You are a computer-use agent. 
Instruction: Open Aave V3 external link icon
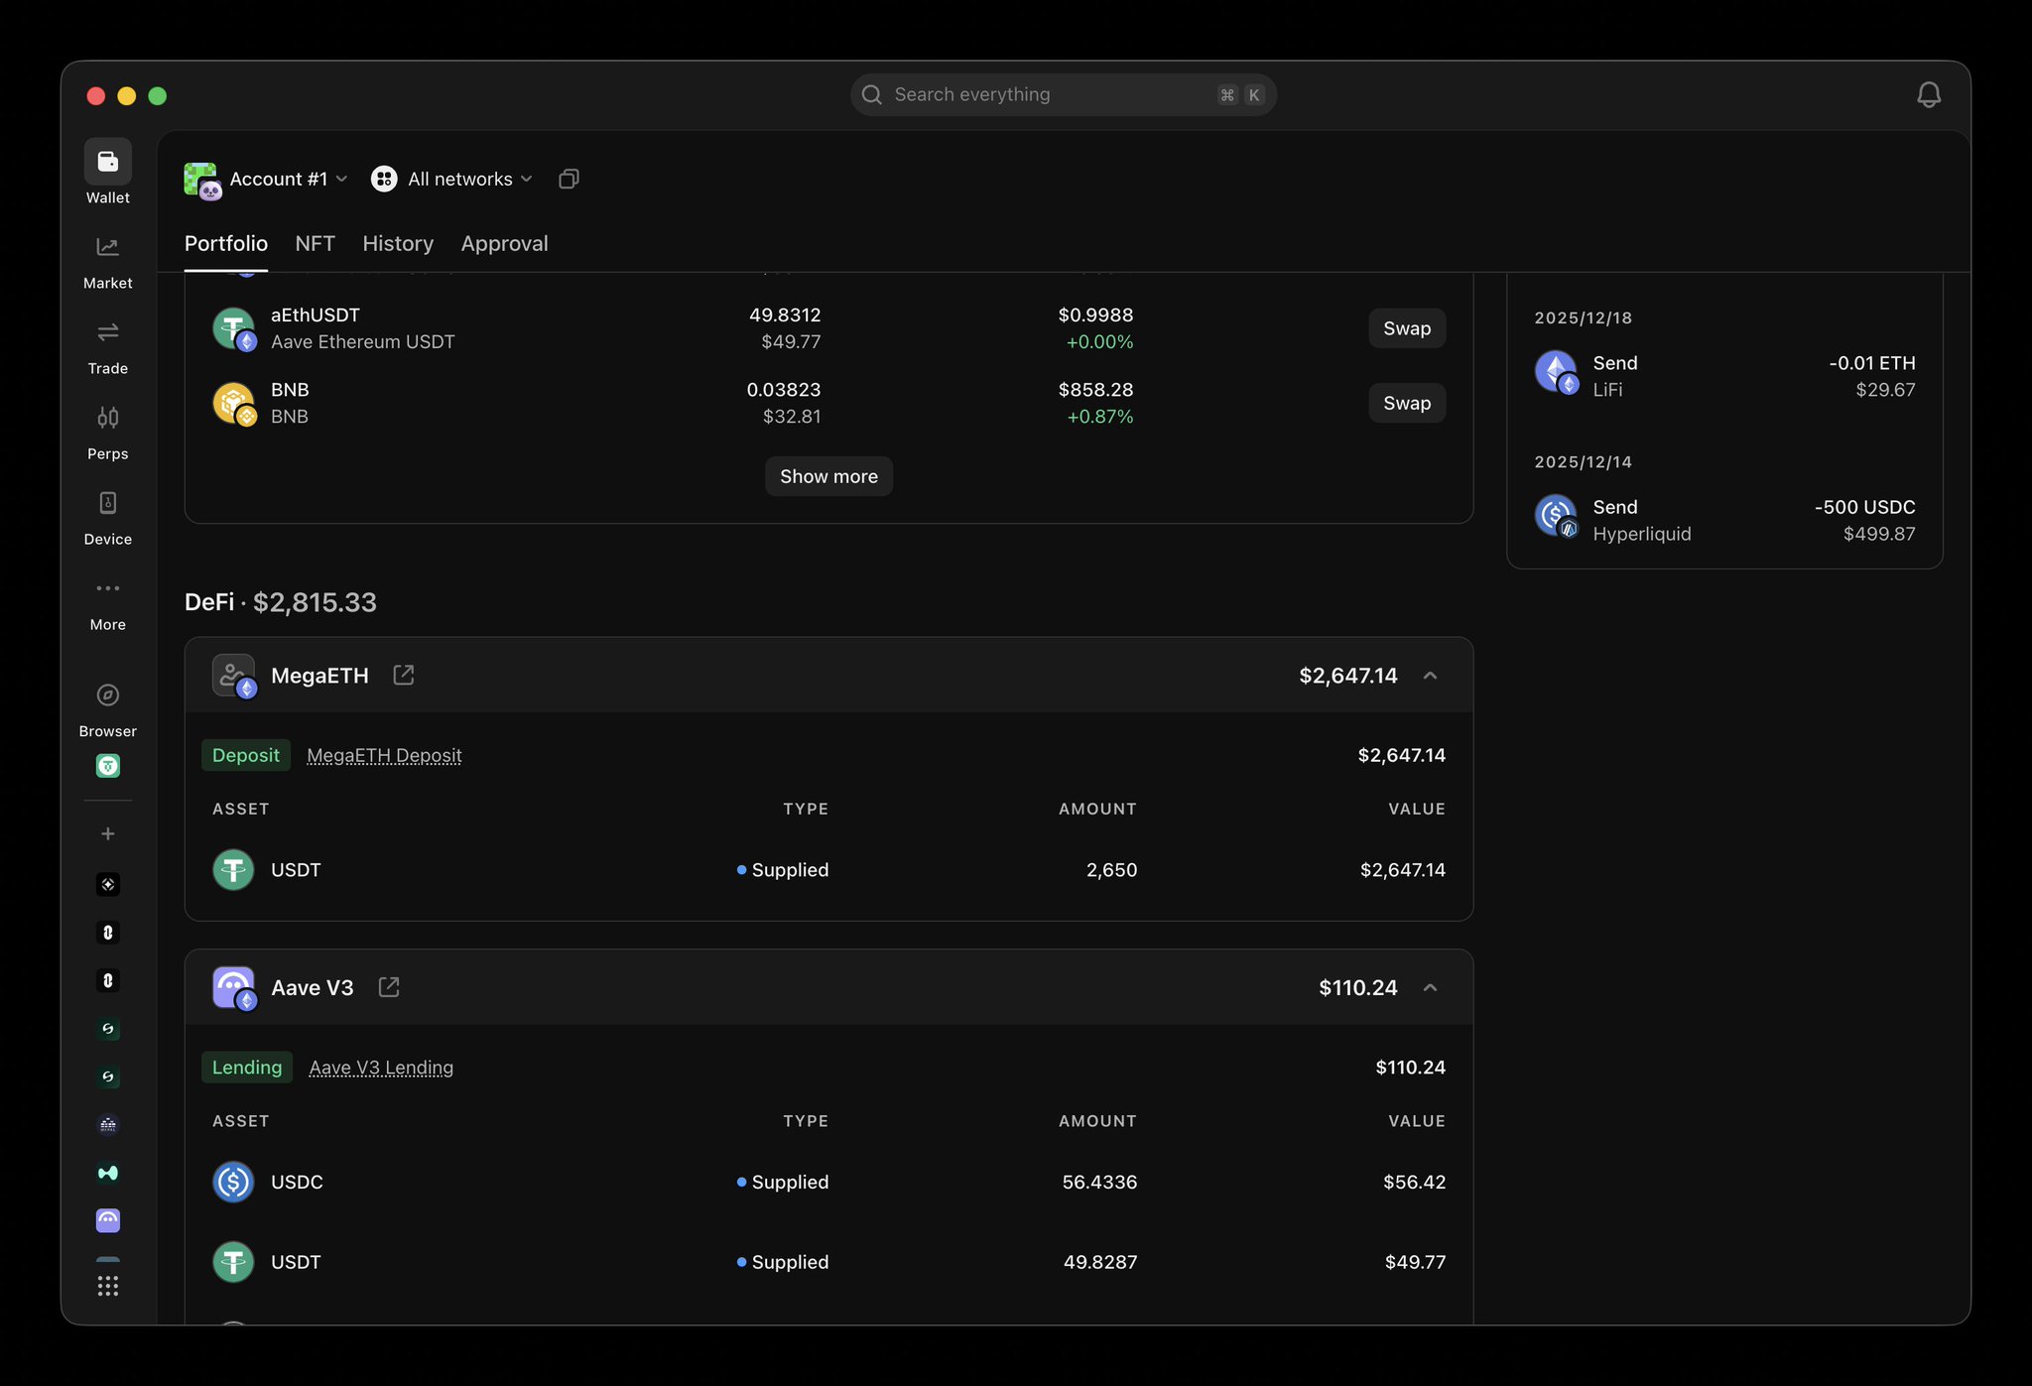(389, 987)
